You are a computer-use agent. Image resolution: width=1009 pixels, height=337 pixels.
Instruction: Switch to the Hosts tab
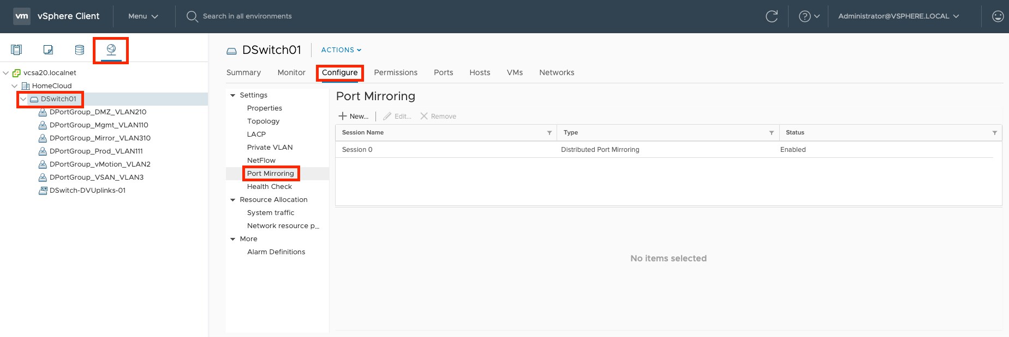click(480, 72)
